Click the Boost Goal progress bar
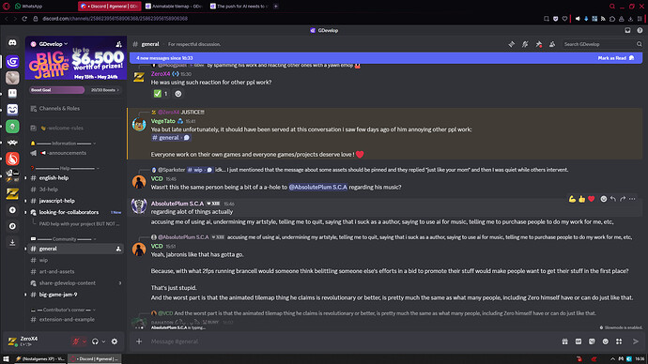 (56, 89)
